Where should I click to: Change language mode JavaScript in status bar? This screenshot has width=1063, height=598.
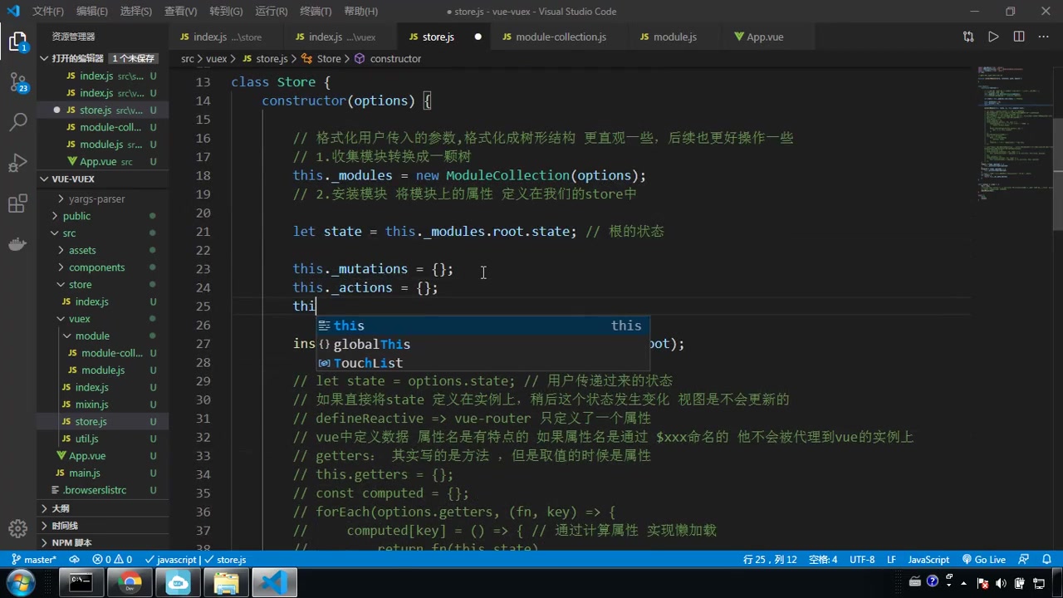(x=928, y=560)
